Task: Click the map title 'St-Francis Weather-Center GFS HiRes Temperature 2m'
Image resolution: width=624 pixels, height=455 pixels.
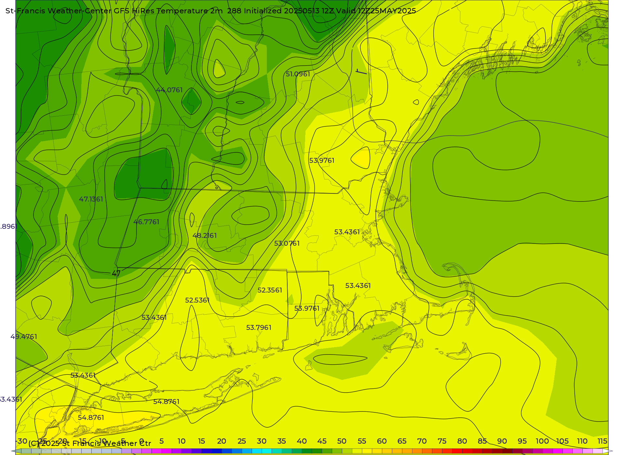Action: pos(114,11)
